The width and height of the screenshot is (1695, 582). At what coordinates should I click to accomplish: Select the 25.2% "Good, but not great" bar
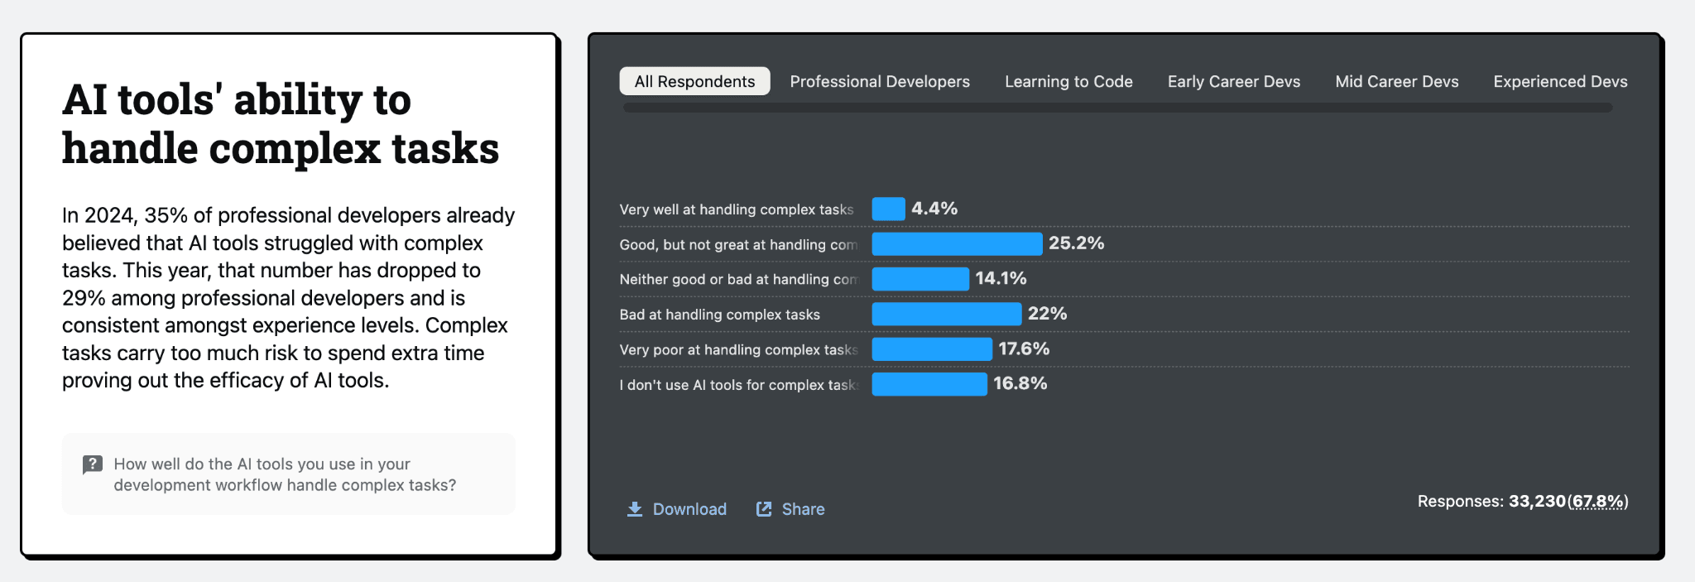pyautogui.click(x=957, y=243)
